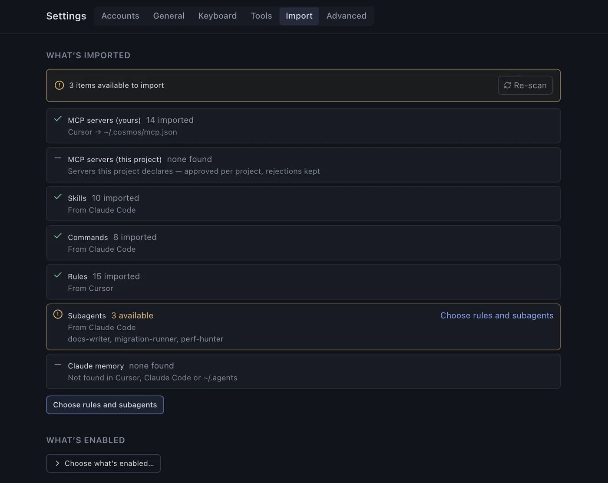Click the "8 imported" Commands count
The image size is (608, 483).
click(135, 237)
